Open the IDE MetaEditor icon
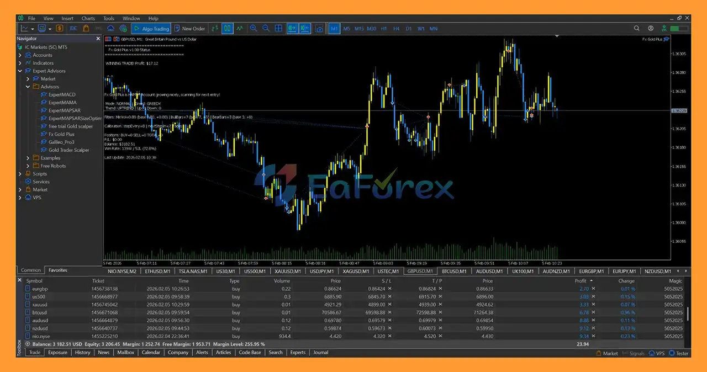This screenshot has width=707, height=372. [x=73, y=28]
